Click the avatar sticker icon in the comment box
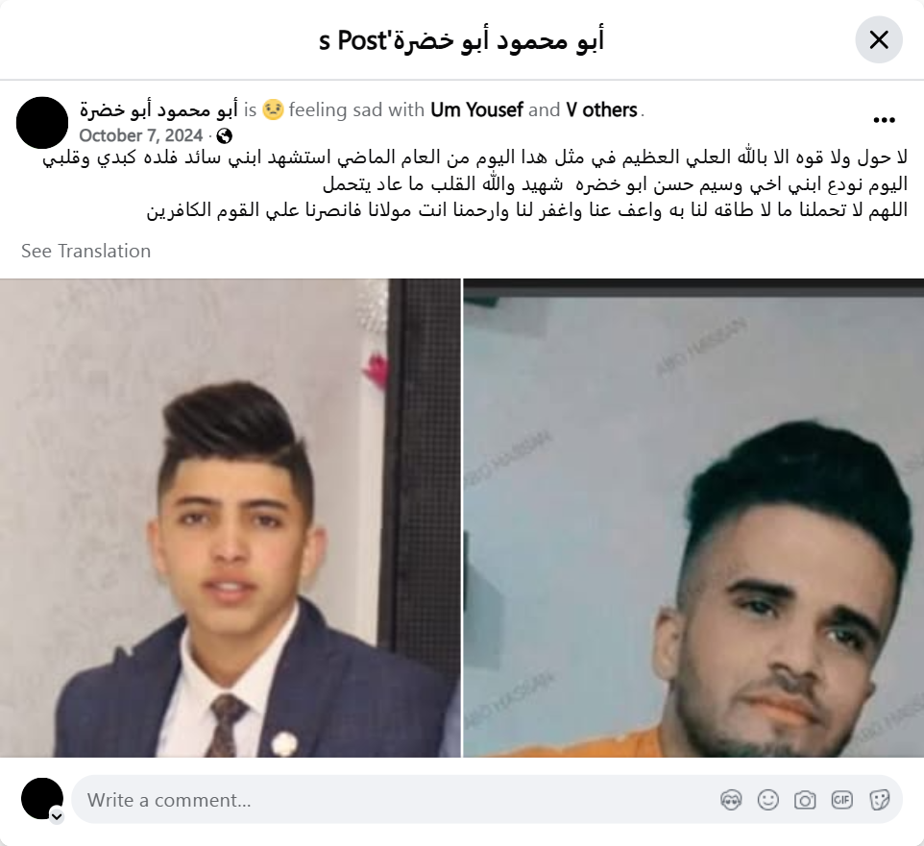 (x=731, y=800)
